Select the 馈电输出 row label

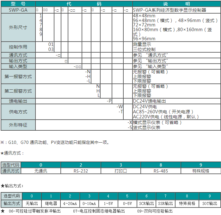pos(18,101)
